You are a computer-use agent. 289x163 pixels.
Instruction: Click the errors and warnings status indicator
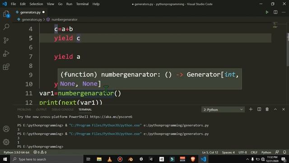[40, 152]
